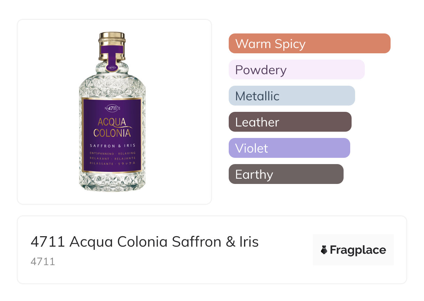Screen dimensions: 424x301
Task: Open the gray 4711 brand name below title
Action: [43, 262]
